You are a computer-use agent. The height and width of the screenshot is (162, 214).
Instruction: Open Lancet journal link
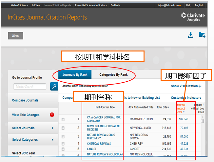click(x=92, y=149)
